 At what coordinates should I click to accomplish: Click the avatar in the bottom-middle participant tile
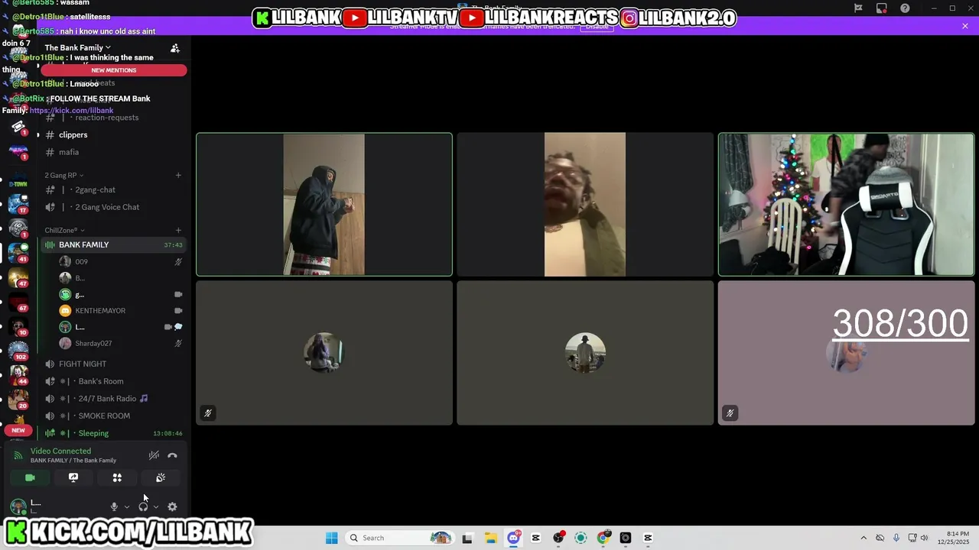[585, 353]
